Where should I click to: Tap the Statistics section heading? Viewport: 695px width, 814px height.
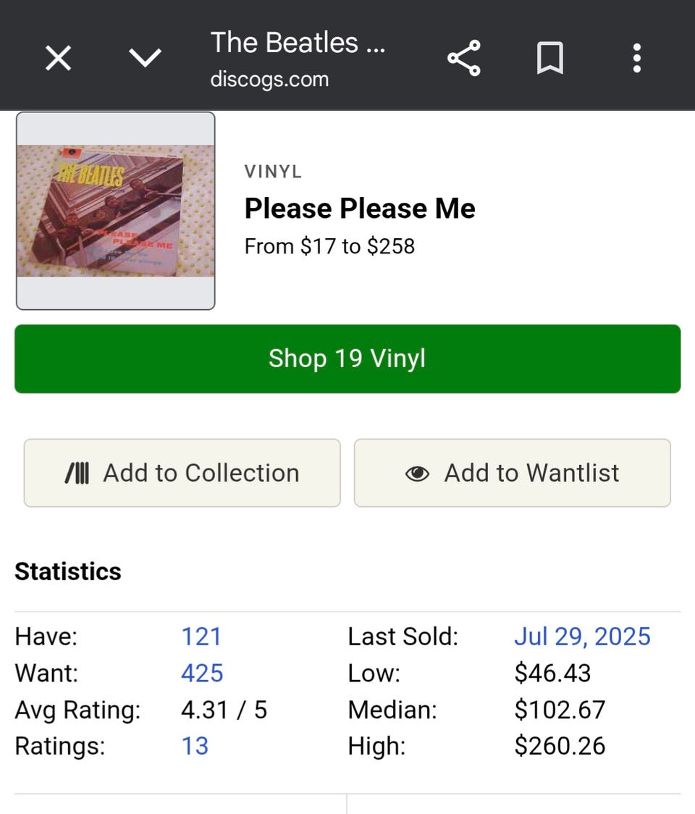68,571
